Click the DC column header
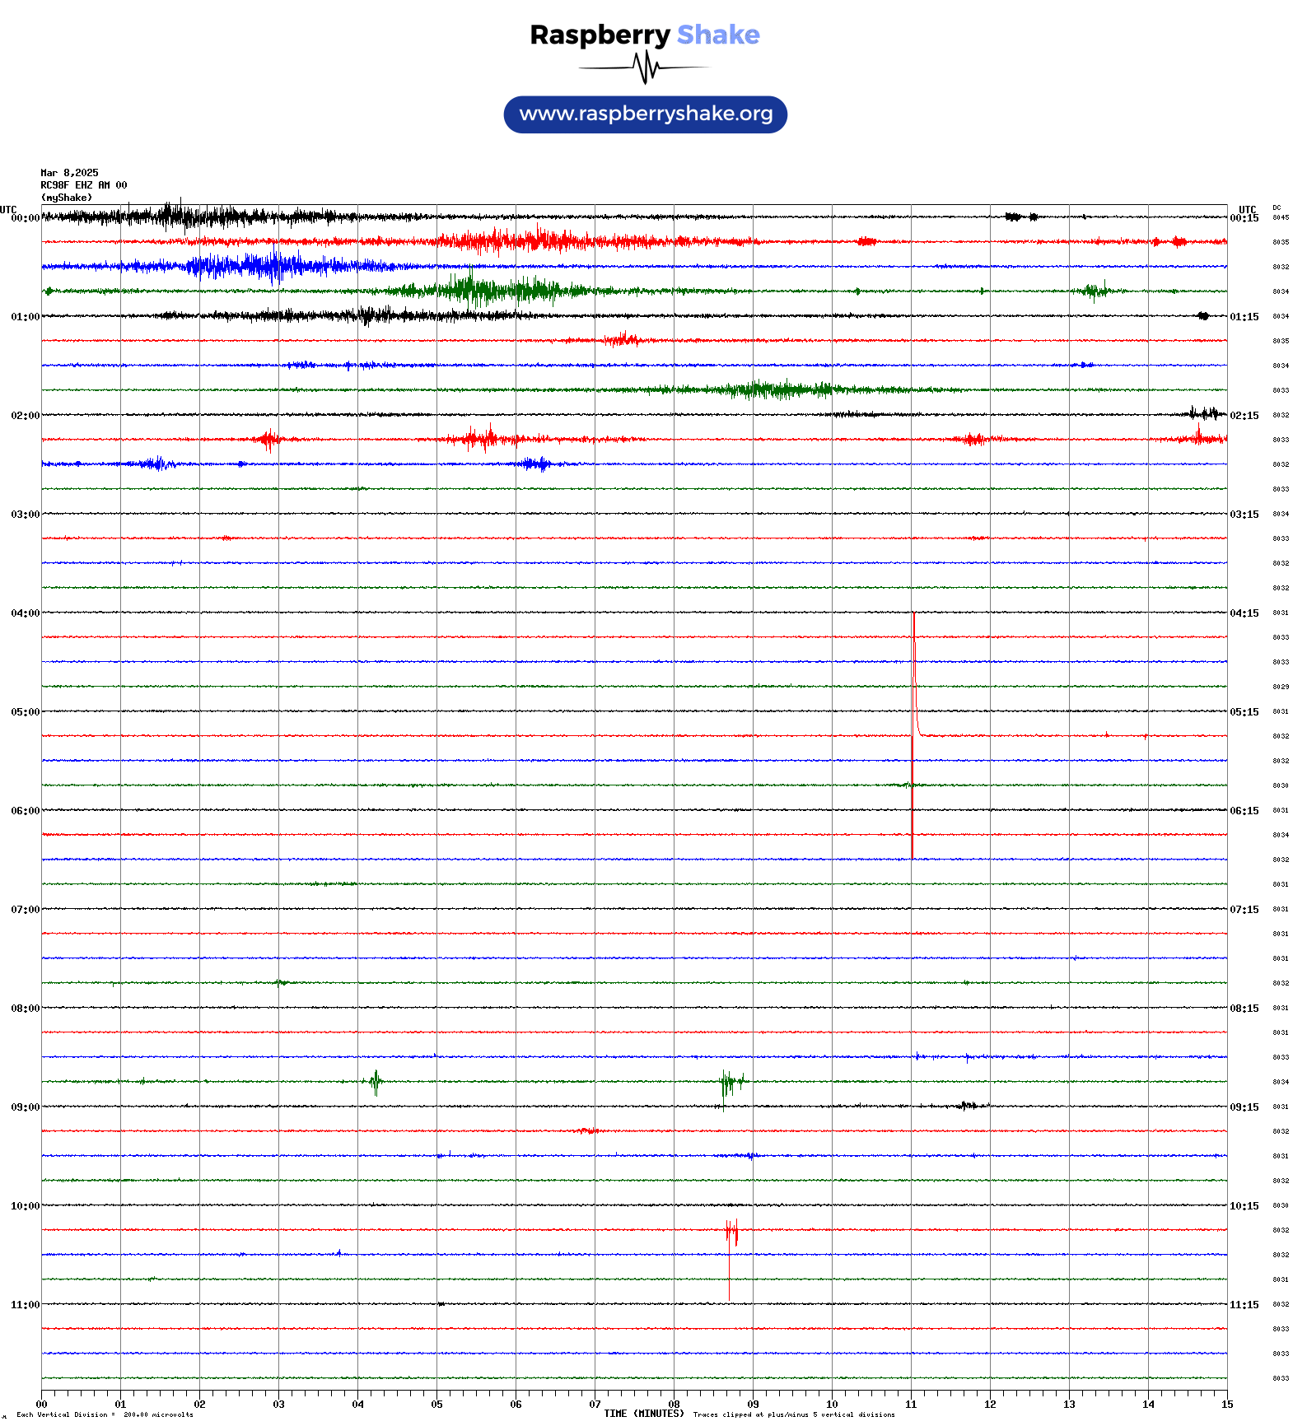 [x=1277, y=208]
